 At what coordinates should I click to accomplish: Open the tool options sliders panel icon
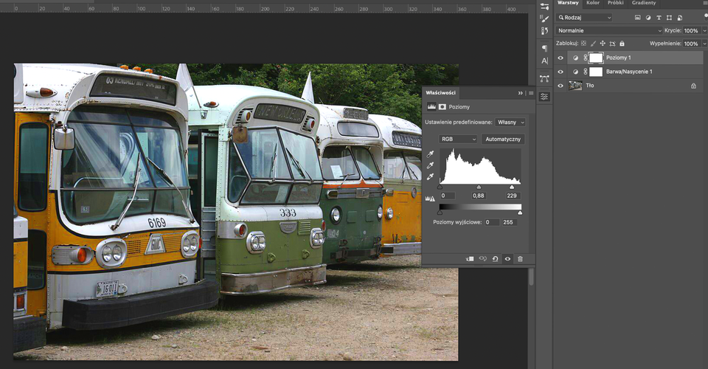544,6
